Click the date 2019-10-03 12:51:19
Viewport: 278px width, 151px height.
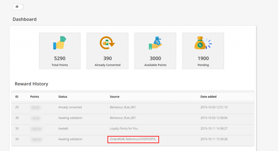click(x=214, y=107)
